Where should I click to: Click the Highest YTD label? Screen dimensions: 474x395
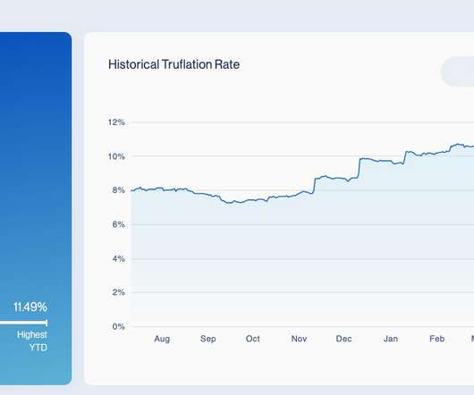tap(32, 341)
